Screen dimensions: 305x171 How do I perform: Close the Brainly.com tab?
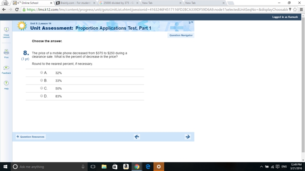[94, 3]
